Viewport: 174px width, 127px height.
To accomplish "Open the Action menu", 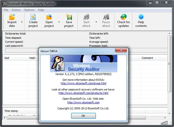I will tap(16, 10).
